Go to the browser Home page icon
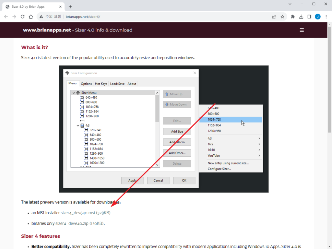The width and height of the screenshot is (332, 249). pos(31,17)
